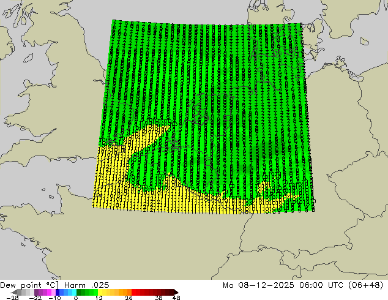Viewport: 388px width, 300px height.
Task: Click the '38' legend label
Action: click(x=159, y=298)
